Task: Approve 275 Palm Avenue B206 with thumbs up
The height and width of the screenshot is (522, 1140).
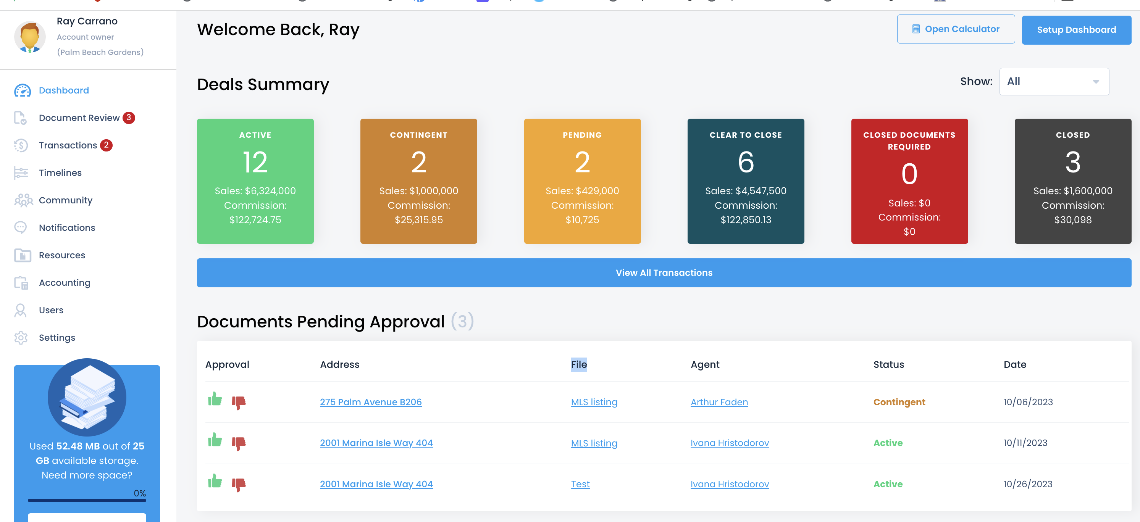Action: 215,399
